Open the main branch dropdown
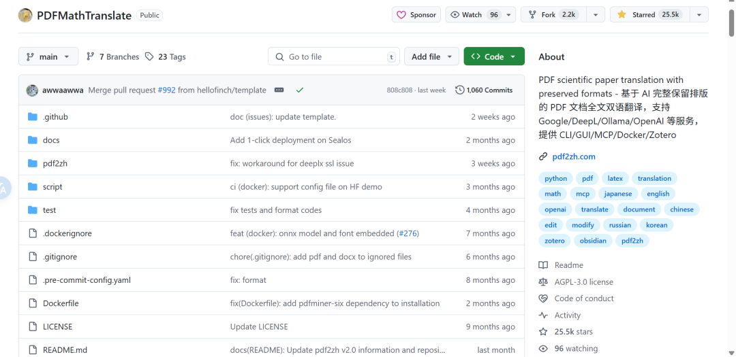 click(x=48, y=56)
